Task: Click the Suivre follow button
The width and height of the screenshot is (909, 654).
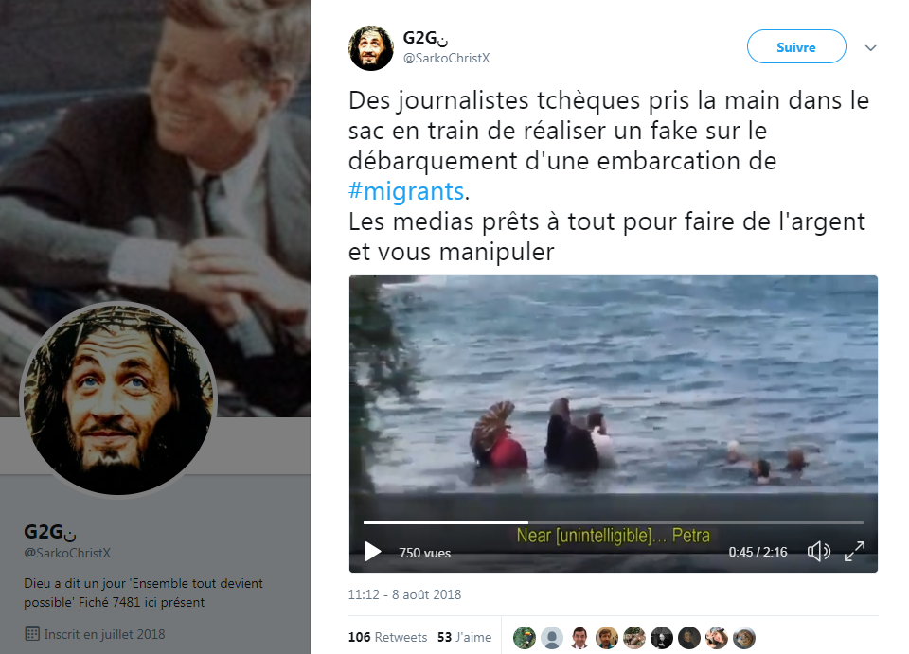Action: 796,47
